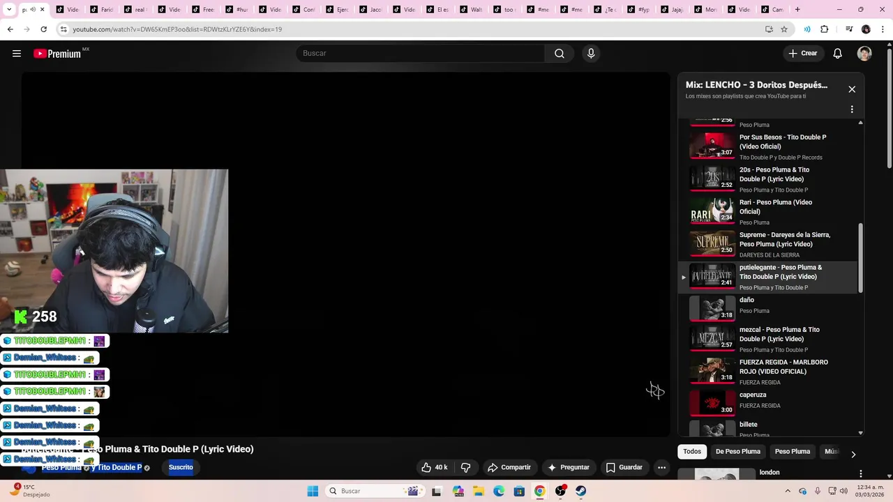This screenshot has width=893, height=502.
Task: Open tab search dropdown arrow
Action: tap(9, 10)
